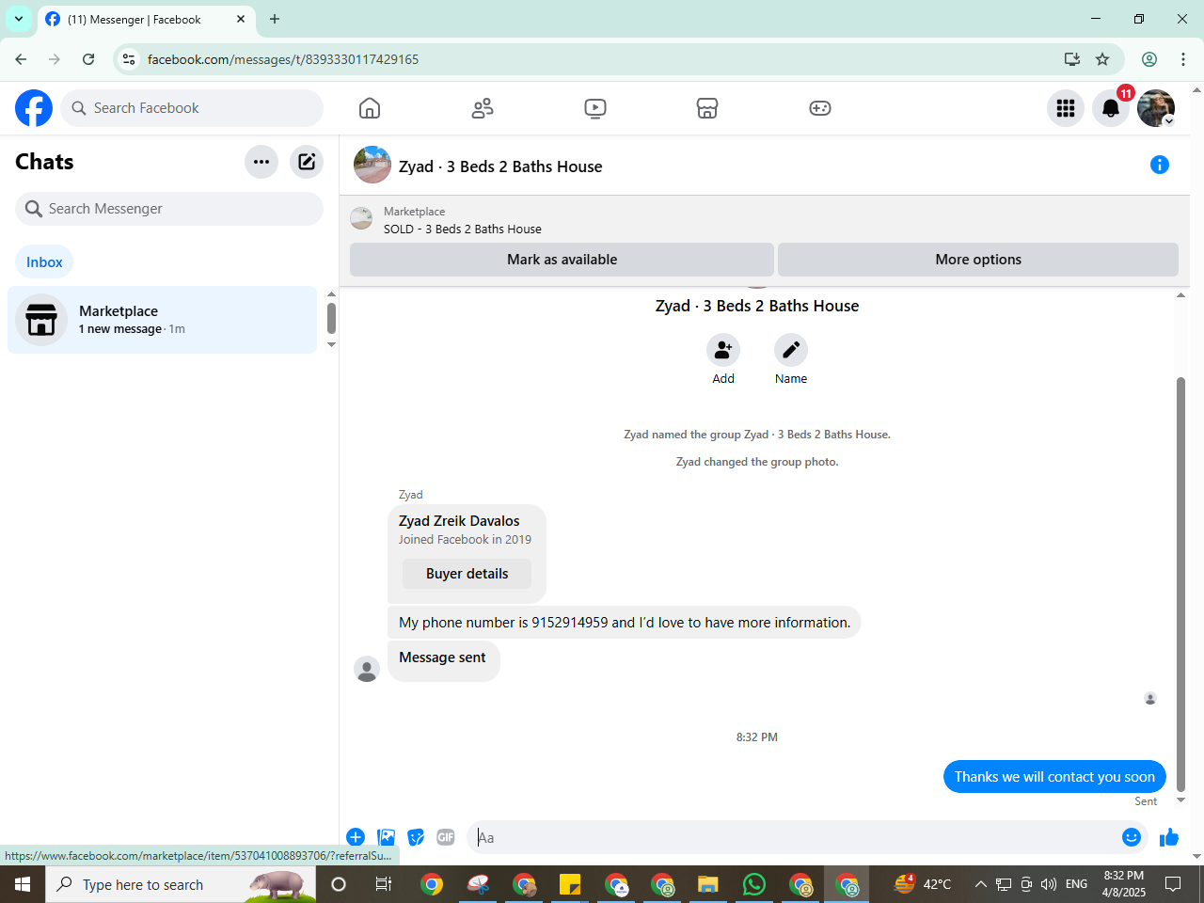
Task: Click the Add people icon
Action: pos(723,350)
